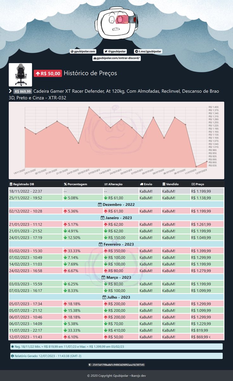Click the gaming chair product thumbnail
Viewport: 233px width, 381px height.
click(x=20, y=75)
